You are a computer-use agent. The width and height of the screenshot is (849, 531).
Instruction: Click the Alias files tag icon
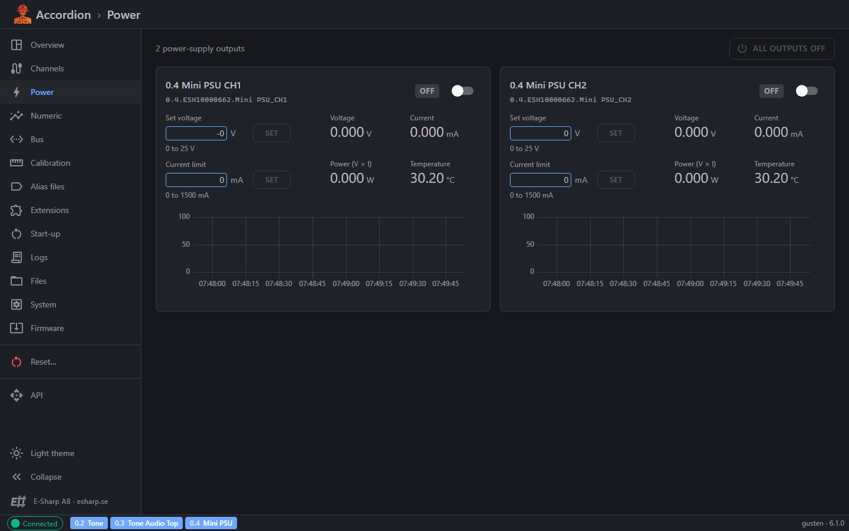(x=17, y=186)
